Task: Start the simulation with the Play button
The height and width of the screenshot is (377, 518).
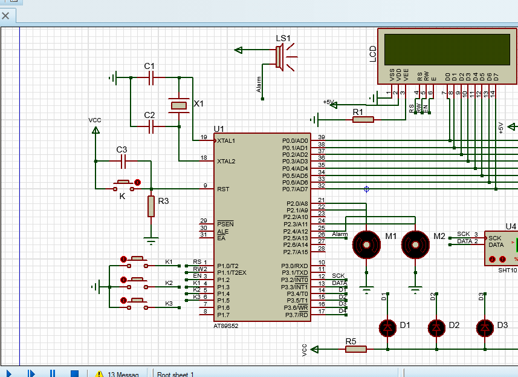Action: tap(8, 373)
